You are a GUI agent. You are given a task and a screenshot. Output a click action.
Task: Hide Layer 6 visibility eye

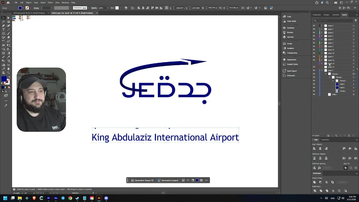pyautogui.click(x=314, y=33)
